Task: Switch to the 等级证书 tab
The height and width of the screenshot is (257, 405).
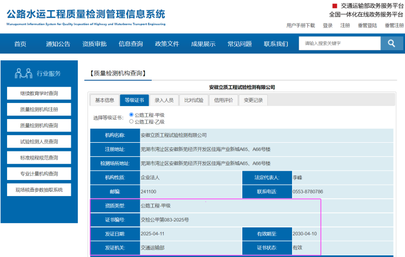Action: click(134, 100)
